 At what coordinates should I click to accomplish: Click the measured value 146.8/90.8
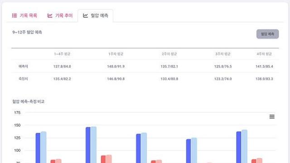point(116,79)
